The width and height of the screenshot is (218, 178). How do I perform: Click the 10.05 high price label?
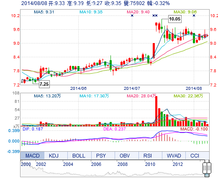(x=174, y=19)
